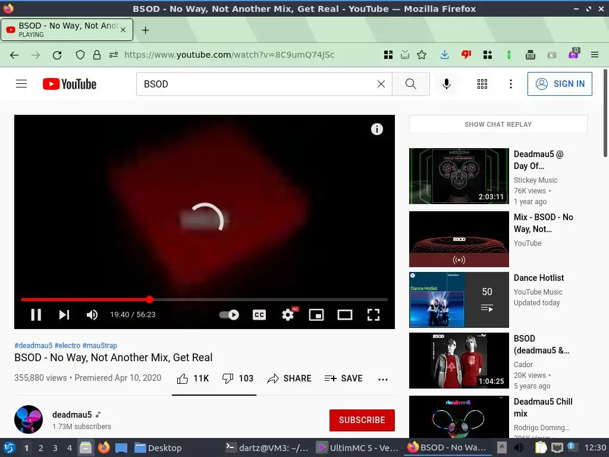
Task: Enter full screen mode
Action: [x=373, y=314]
